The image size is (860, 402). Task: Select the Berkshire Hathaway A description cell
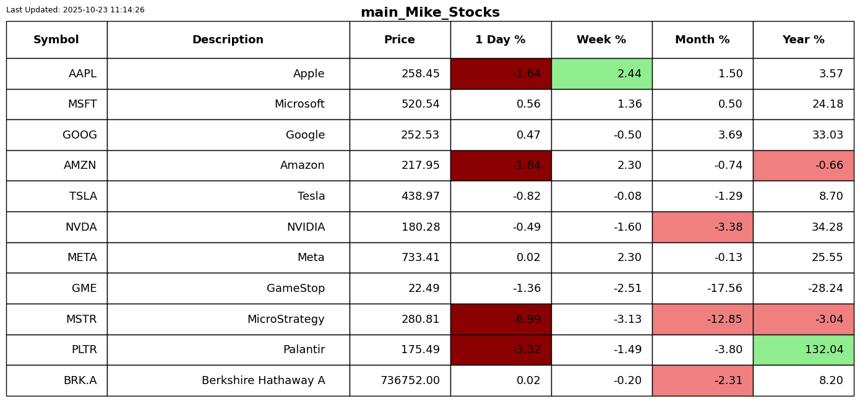[228, 380]
